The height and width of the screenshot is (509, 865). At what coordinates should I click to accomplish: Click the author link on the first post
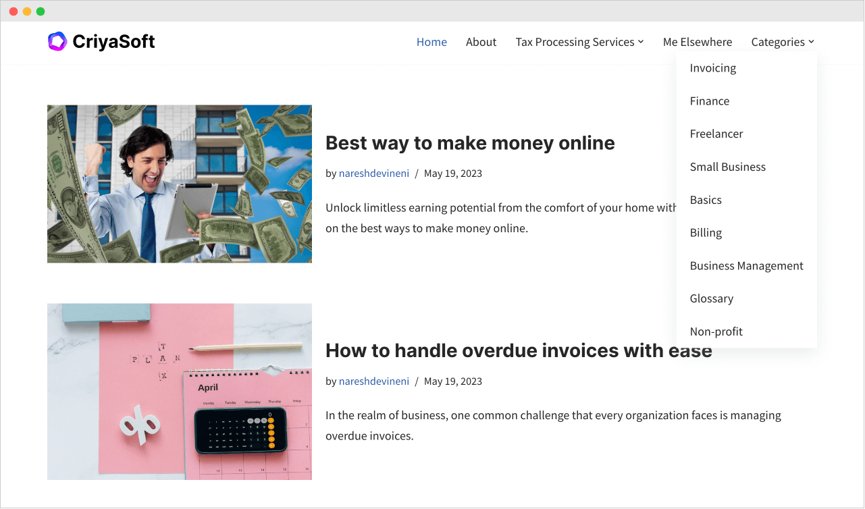click(x=373, y=173)
